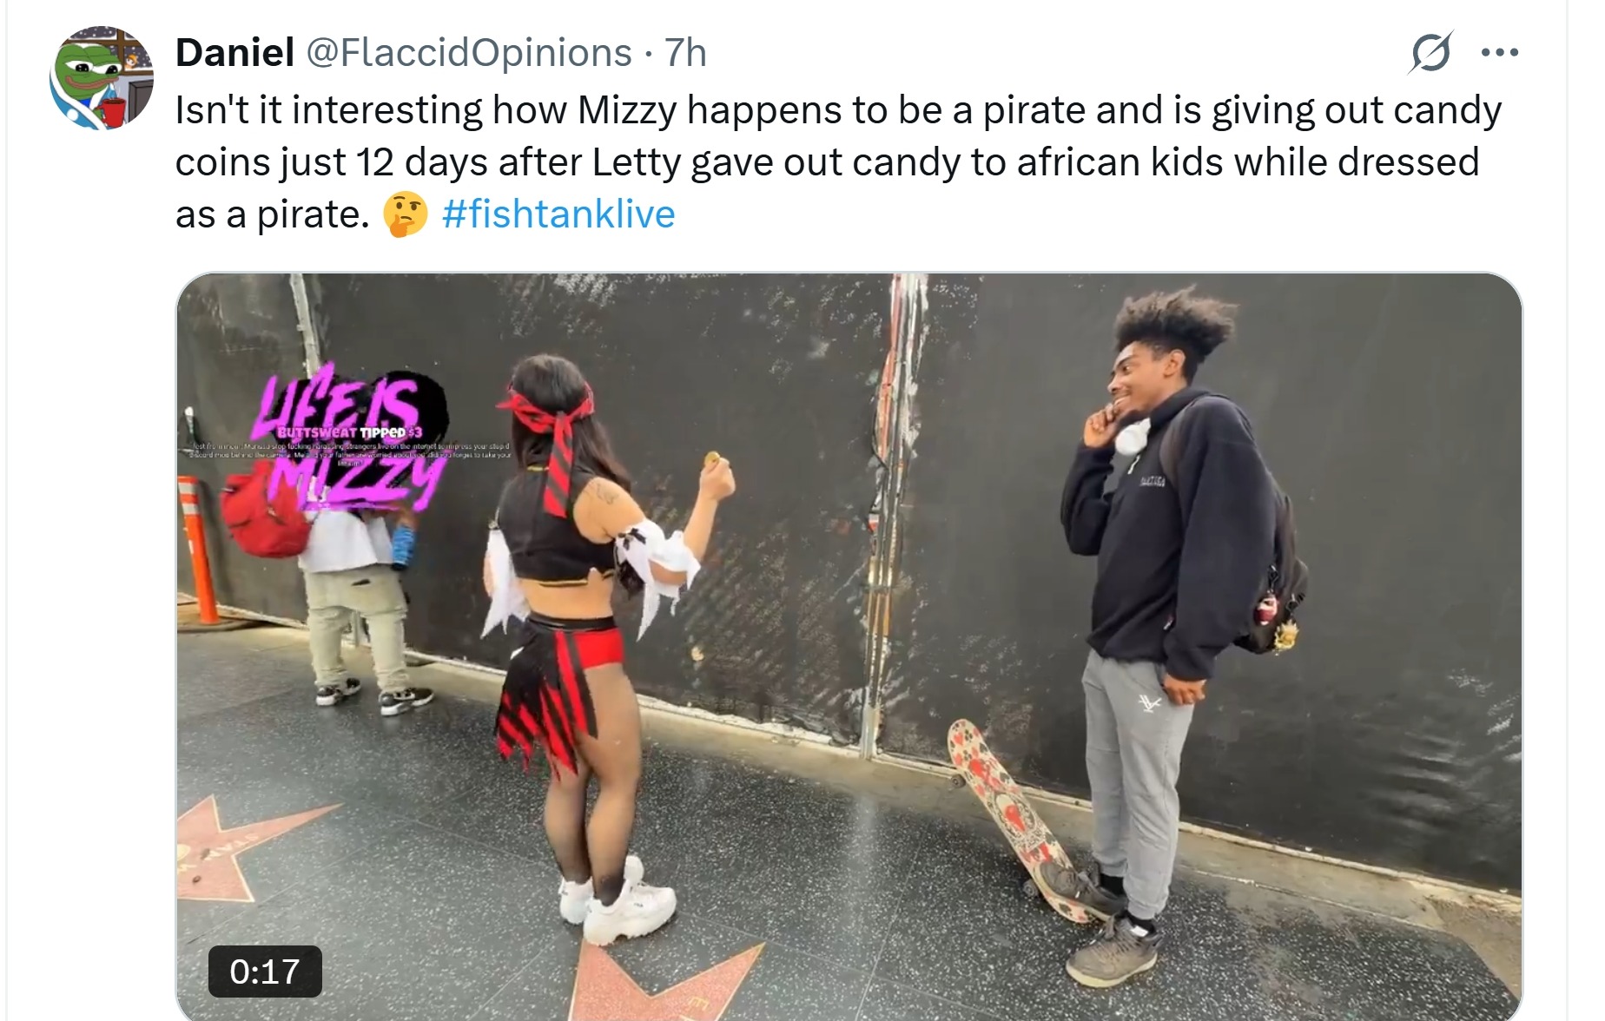Open the #fishtanklive hashtag
The width and height of the screenshot is (1605, 1021).
[x=558, y=214]
